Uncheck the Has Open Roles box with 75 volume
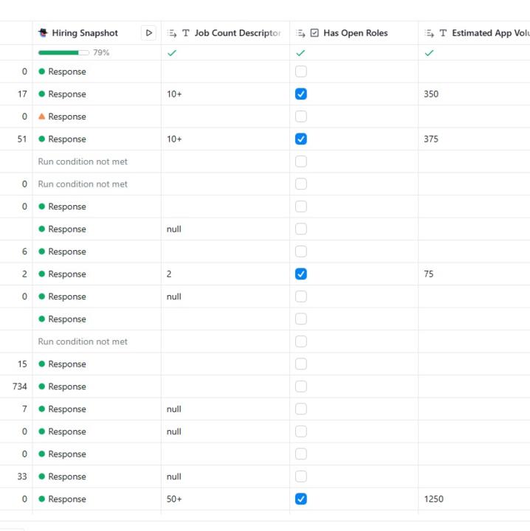This screenshot has width=530, height=531. (300, 274)
